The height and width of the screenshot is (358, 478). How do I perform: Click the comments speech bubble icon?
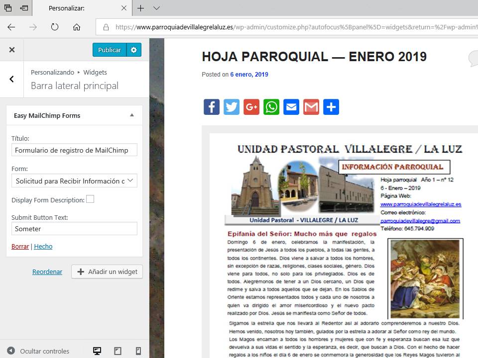473,59
